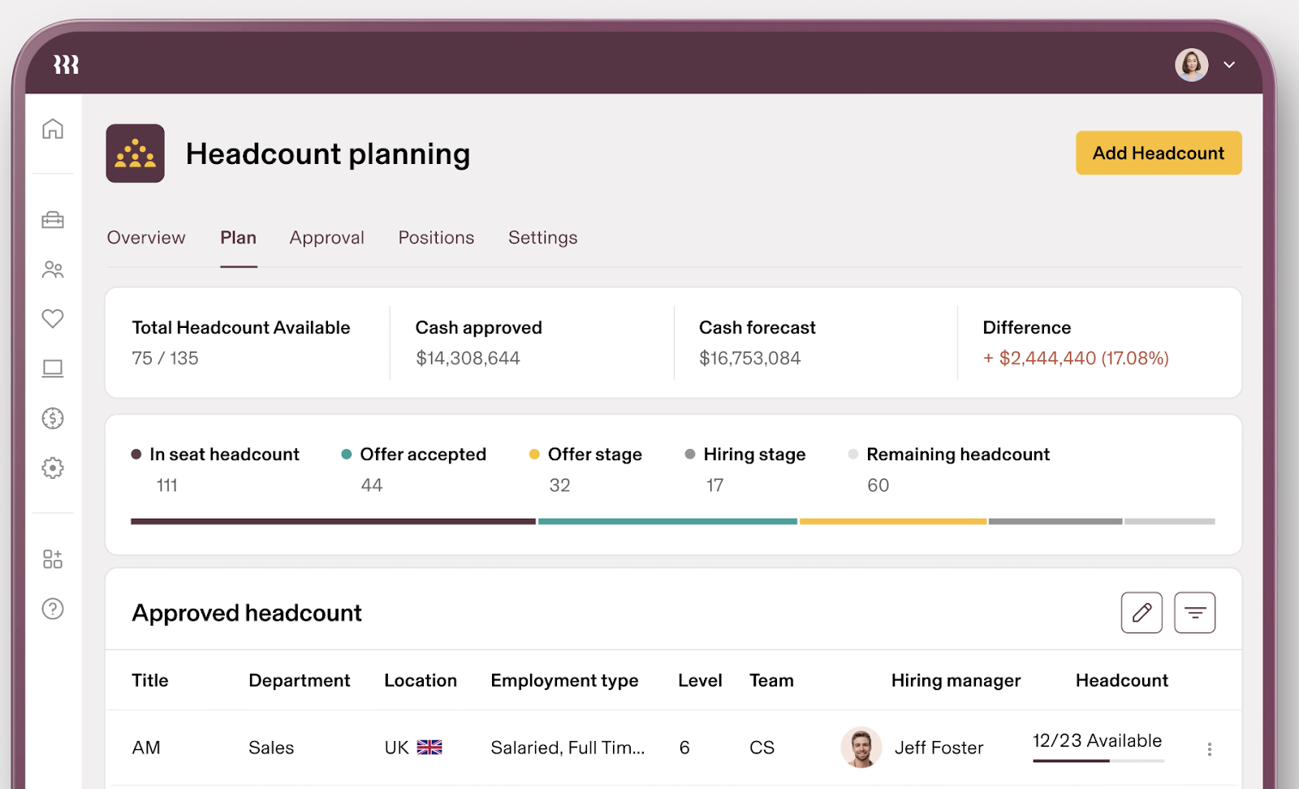Open the laptop devices icon in sidebar
1299x789 pixels.
(53, 369)
